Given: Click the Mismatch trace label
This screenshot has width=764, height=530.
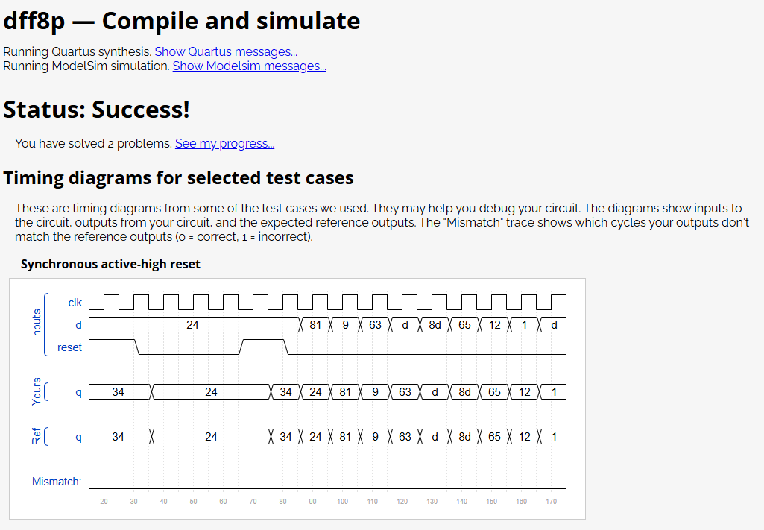Looking at the screenshot, I should coord(57,482).
